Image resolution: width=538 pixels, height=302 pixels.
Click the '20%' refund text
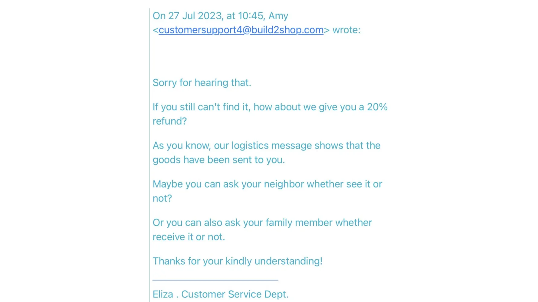coord(377,107)
